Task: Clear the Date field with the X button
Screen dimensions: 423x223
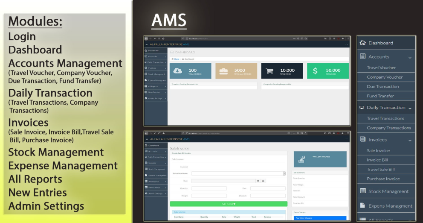Action: (x=258, y=181)
